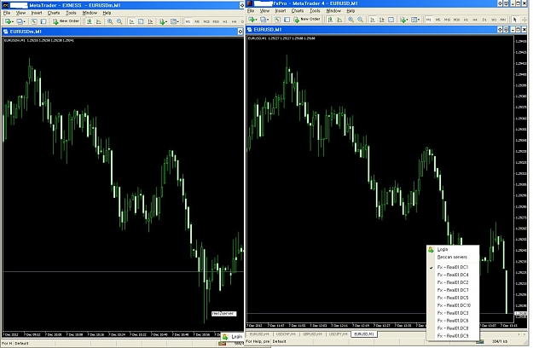The width and height of the screenshot is (533, 348).
Task: Select M15 timeframe in FxPro window
Action: [448, 20]
